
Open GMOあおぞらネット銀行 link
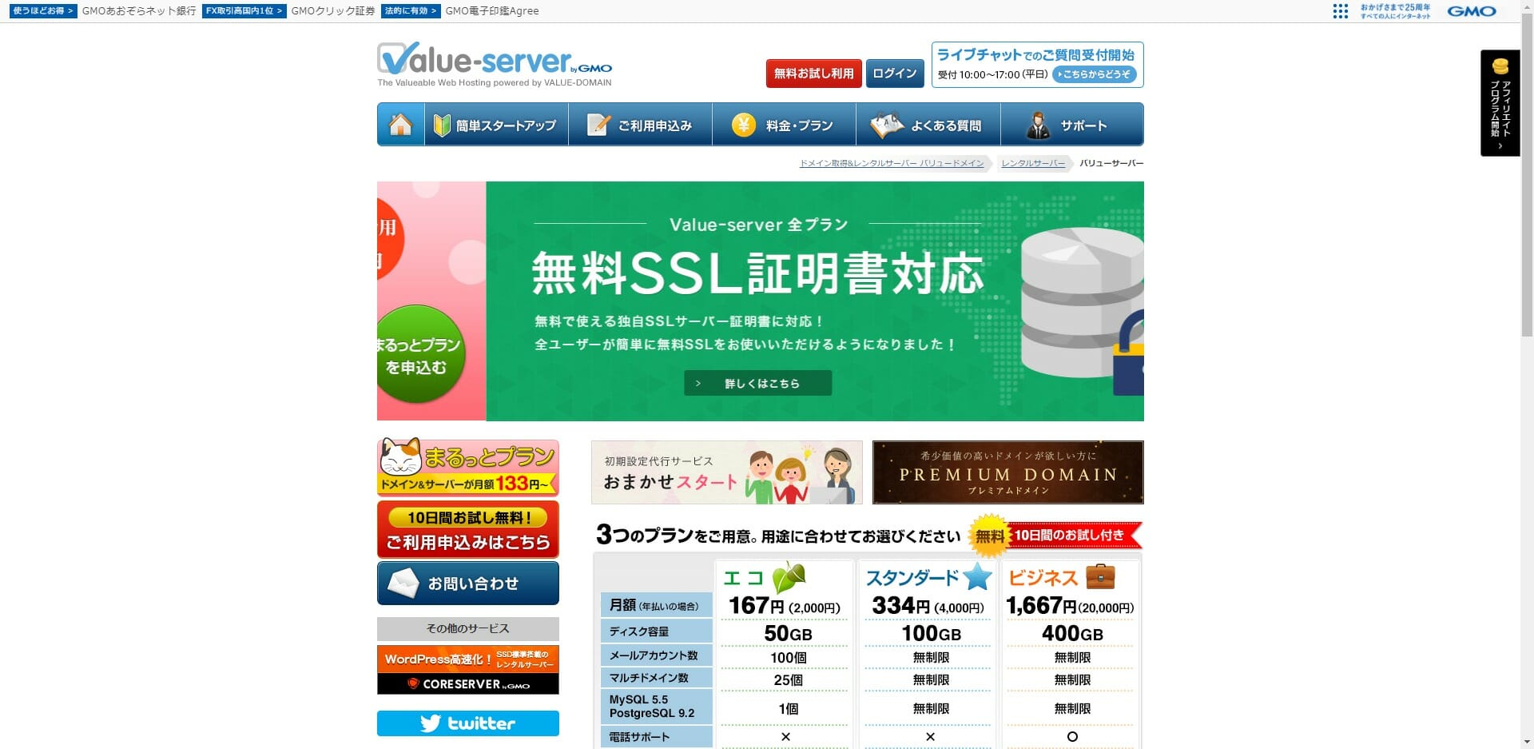(139, 11)
